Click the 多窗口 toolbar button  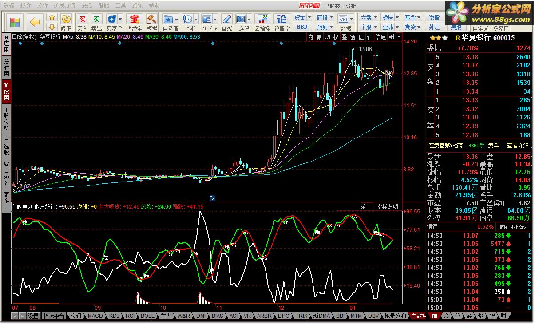point(501,28)
